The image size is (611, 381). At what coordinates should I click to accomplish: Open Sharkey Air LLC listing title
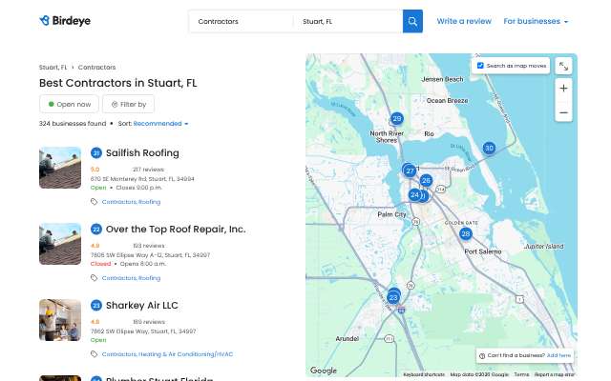pos(142,306)
